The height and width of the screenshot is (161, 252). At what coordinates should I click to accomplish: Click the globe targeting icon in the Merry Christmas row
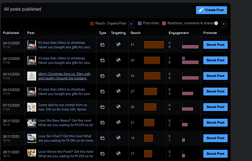coord(118,75)
